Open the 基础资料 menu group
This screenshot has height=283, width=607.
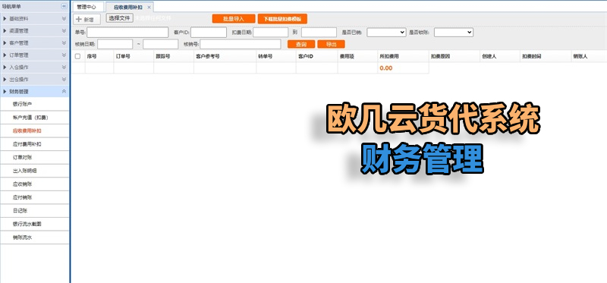tap(34, 18)
